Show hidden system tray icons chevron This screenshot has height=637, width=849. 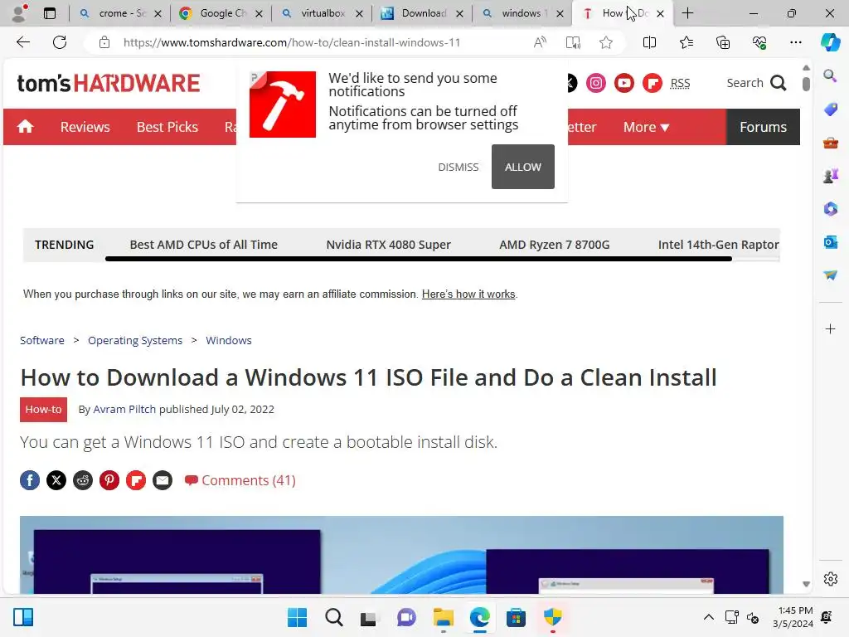pos(708,617)
